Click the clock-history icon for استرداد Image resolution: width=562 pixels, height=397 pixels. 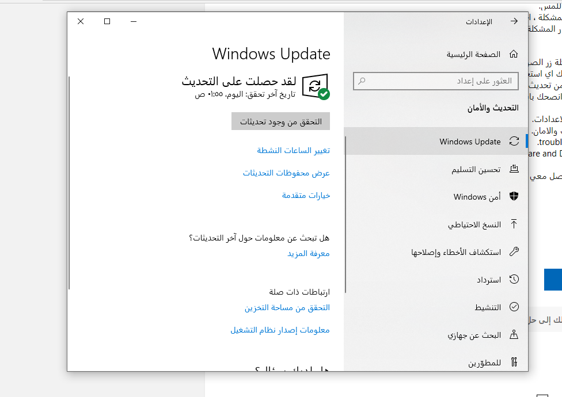(514, 279)
